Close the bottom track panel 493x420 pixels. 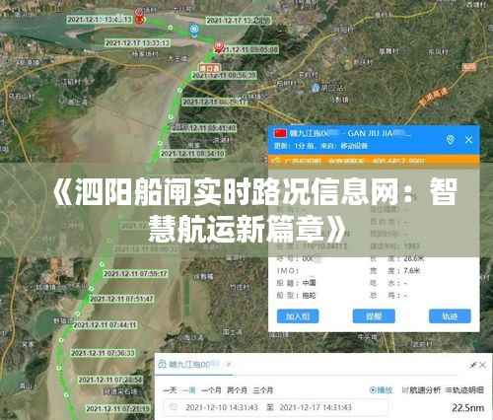482,365
